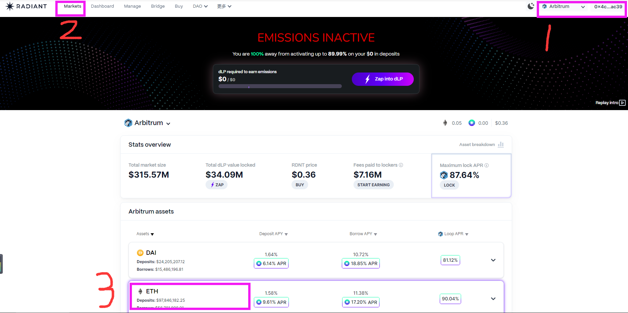Image resolution: width=628 pixels, height=313 pixels.
Task: Sort by Borrow APY column
Action: (x=363, y=234)
